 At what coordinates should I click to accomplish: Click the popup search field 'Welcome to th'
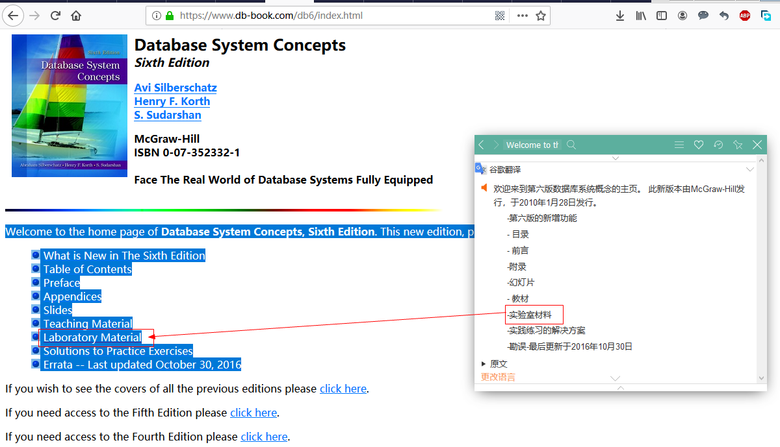pos(532,145)
